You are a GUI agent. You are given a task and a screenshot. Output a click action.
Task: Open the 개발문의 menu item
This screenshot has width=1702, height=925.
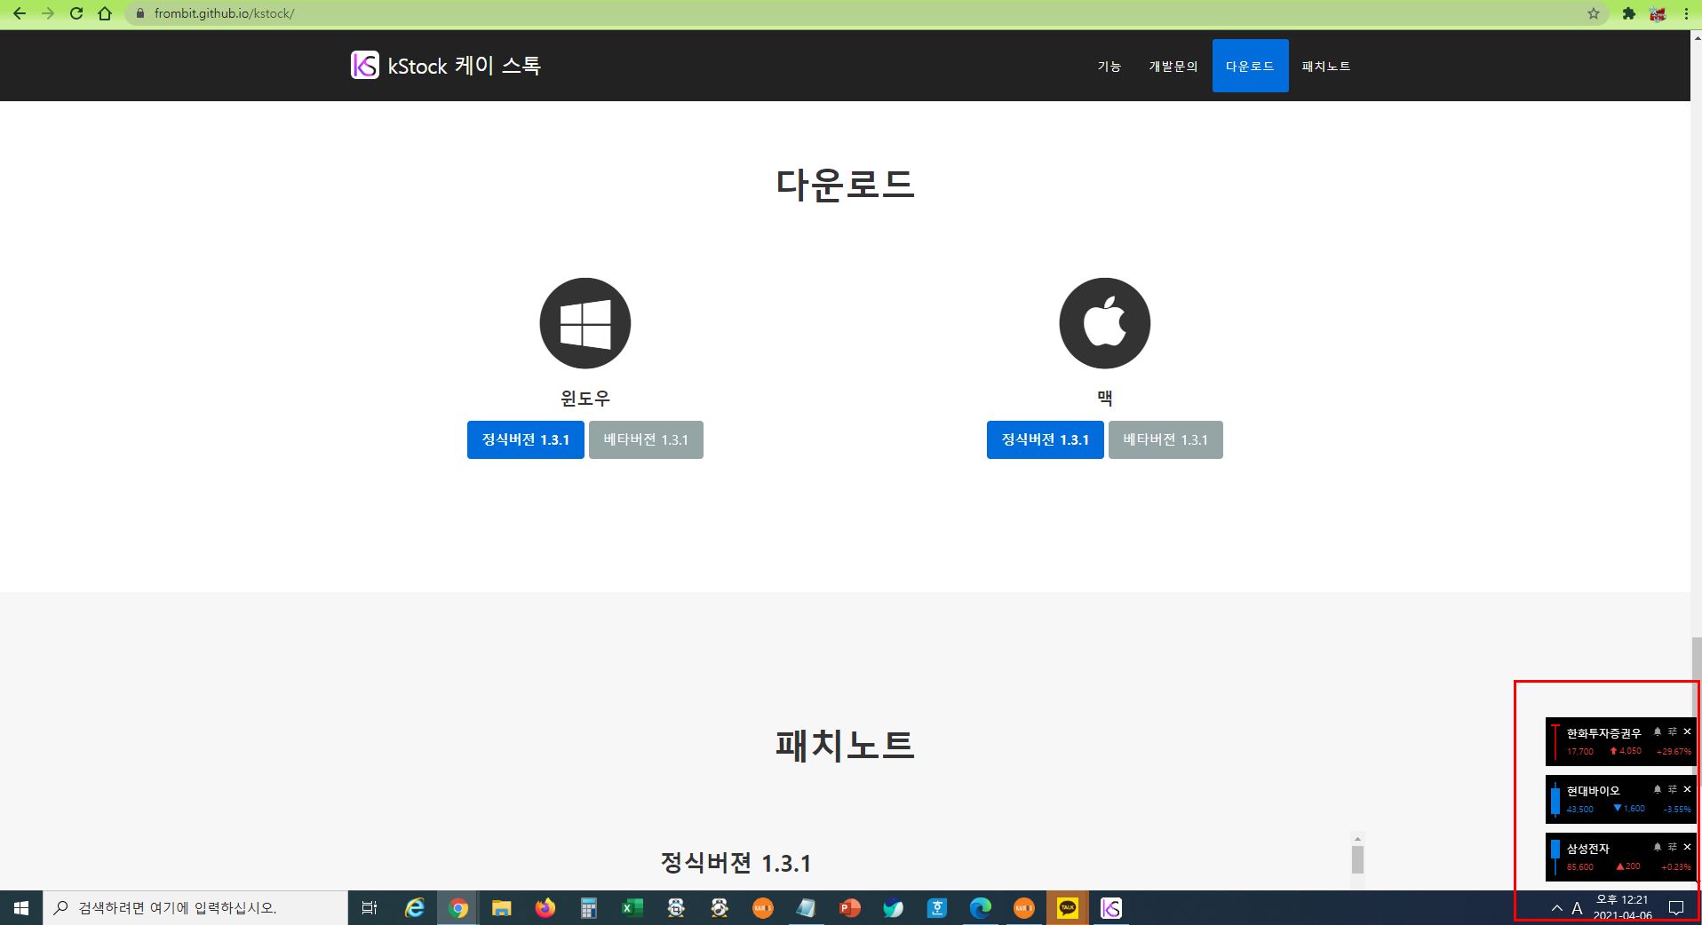click(1173, 66)
